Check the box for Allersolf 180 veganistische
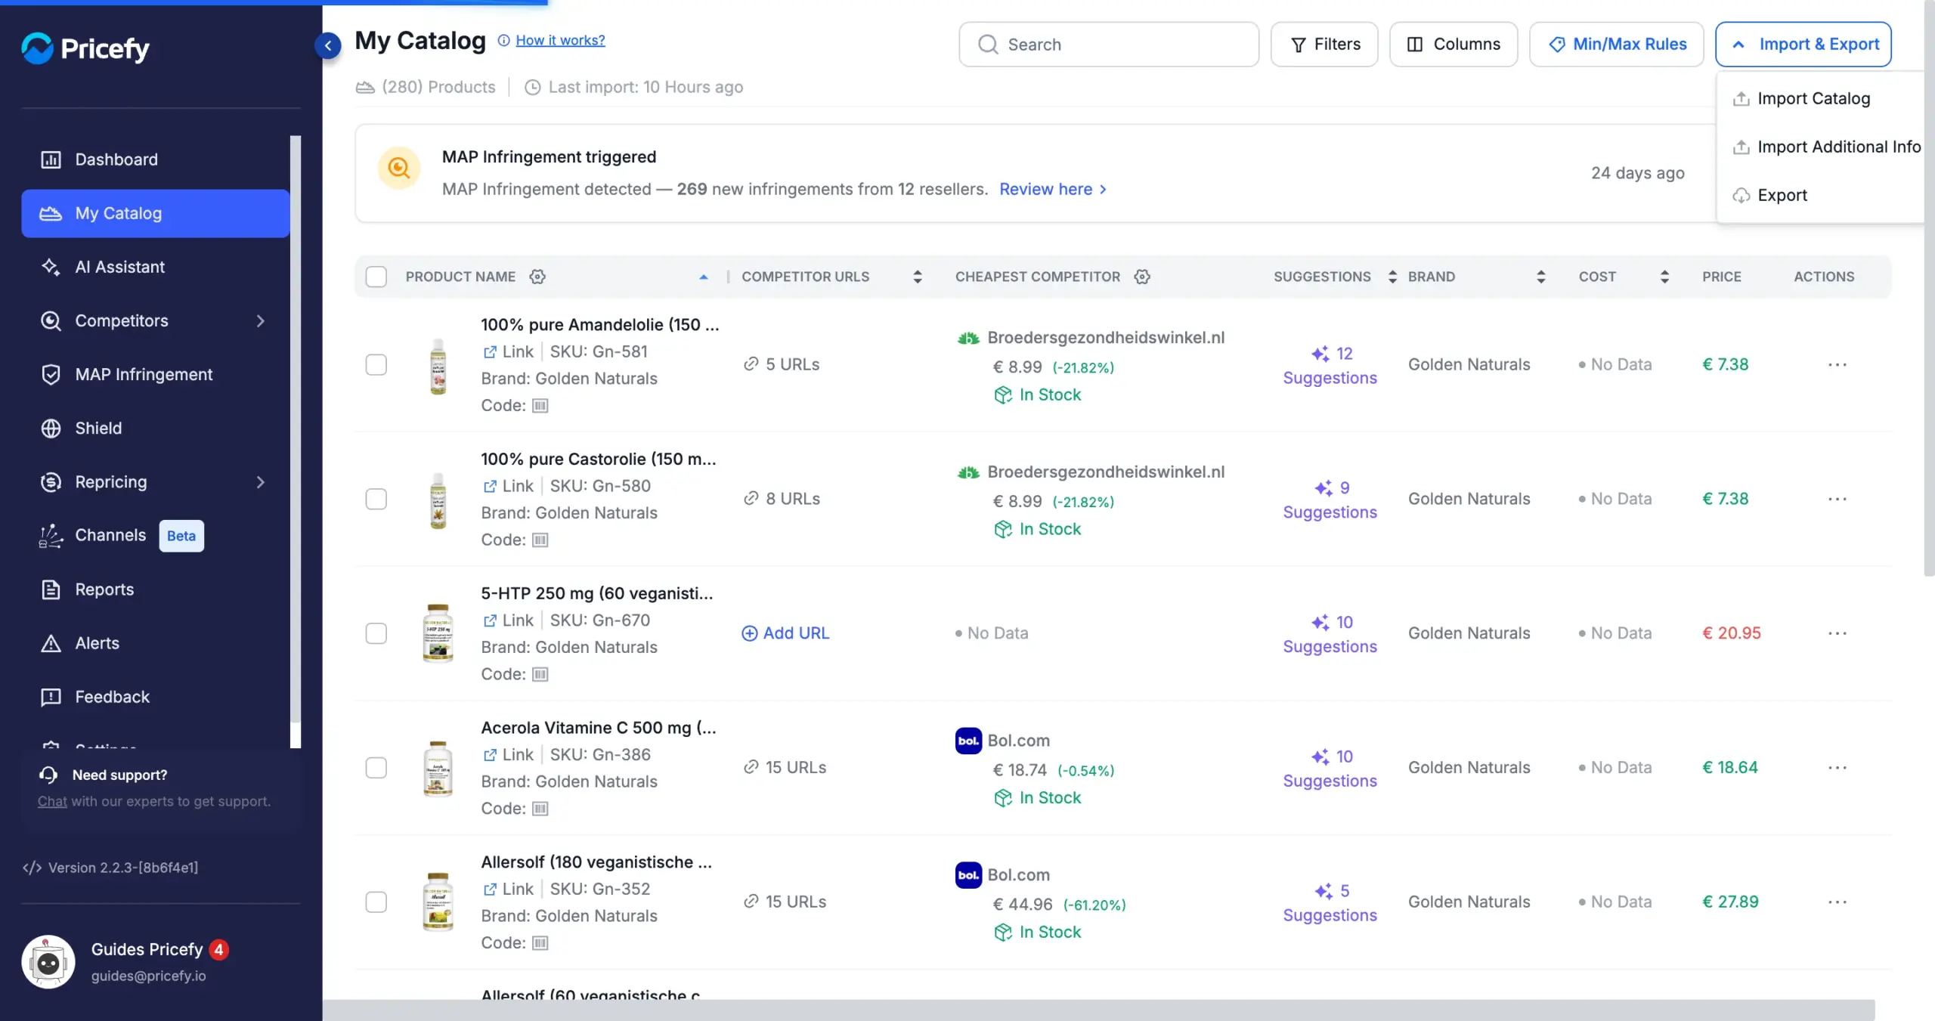The width and height of the screenshot is (1935, 1021). 376,902
